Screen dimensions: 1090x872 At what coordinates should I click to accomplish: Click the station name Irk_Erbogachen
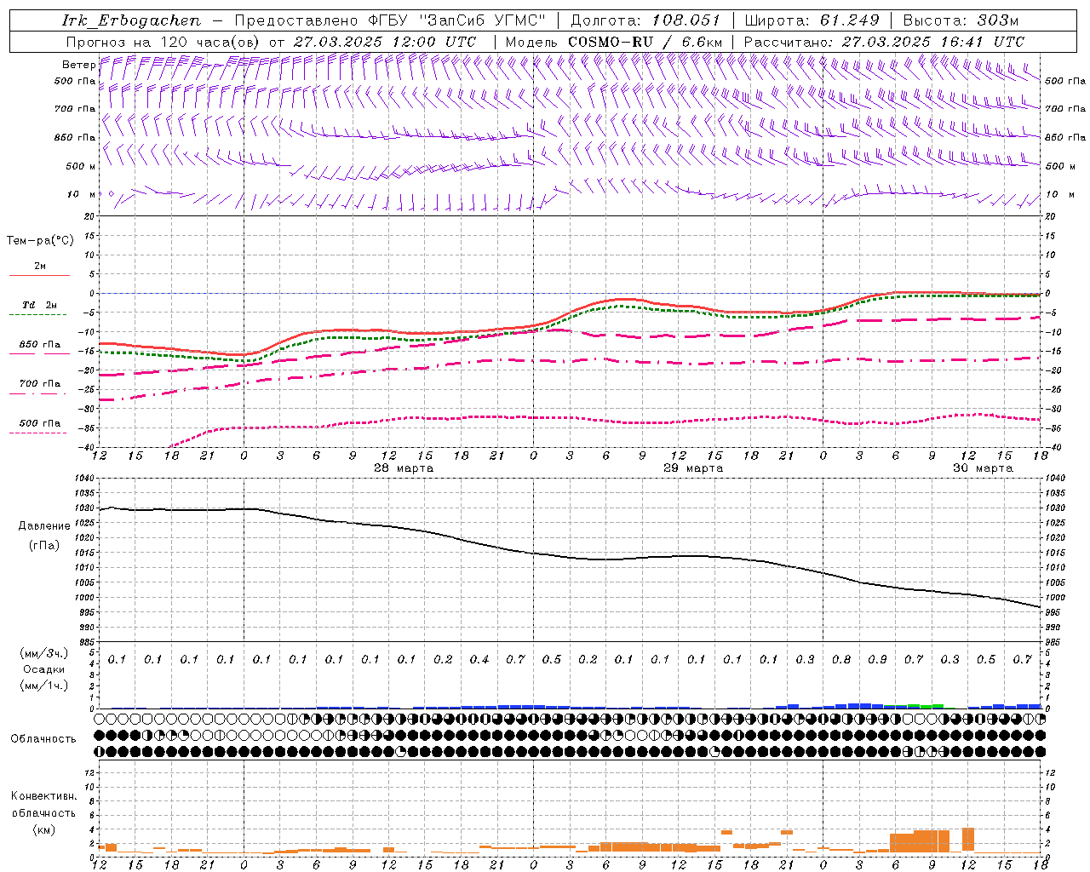click(x=131, y=20)
